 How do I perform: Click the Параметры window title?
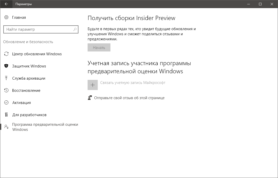coord(24,4)
